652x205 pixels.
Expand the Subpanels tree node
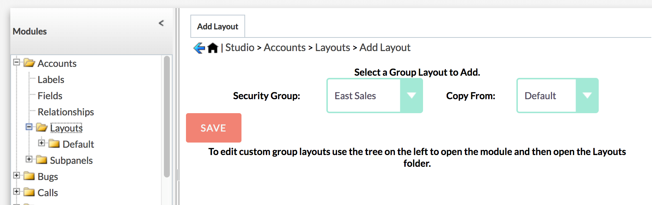[x=29, y=159]
